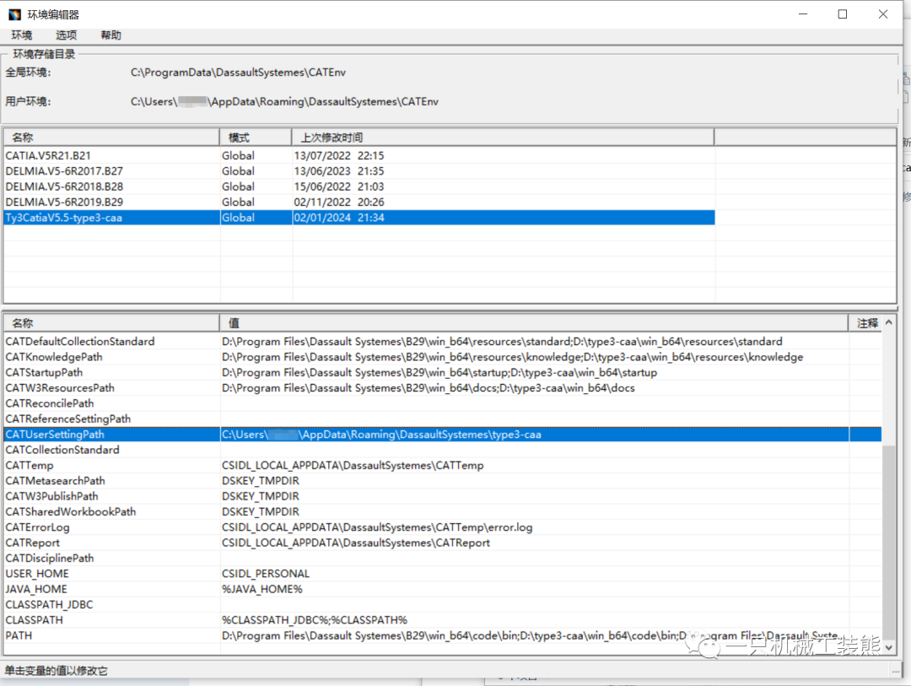Minimize the 环境编辑器 window
Screen dimensions: 911x686
tap(803, 14)
